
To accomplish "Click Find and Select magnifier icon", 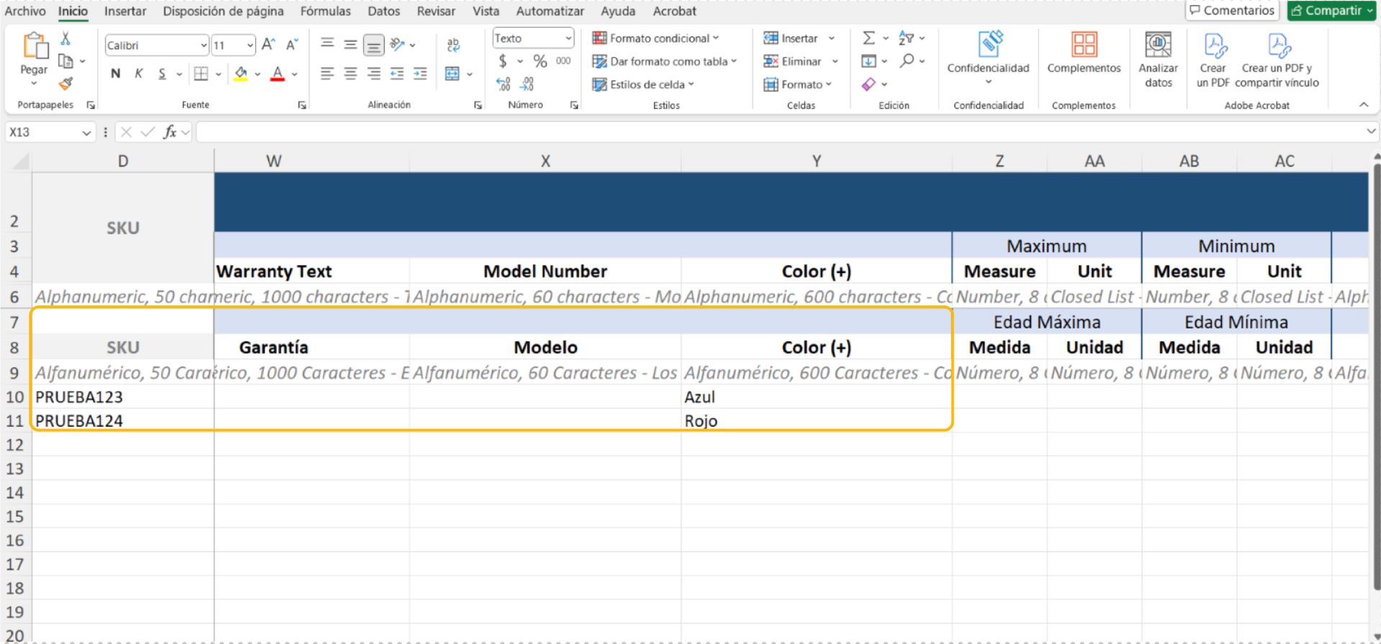I will (907, 61).
